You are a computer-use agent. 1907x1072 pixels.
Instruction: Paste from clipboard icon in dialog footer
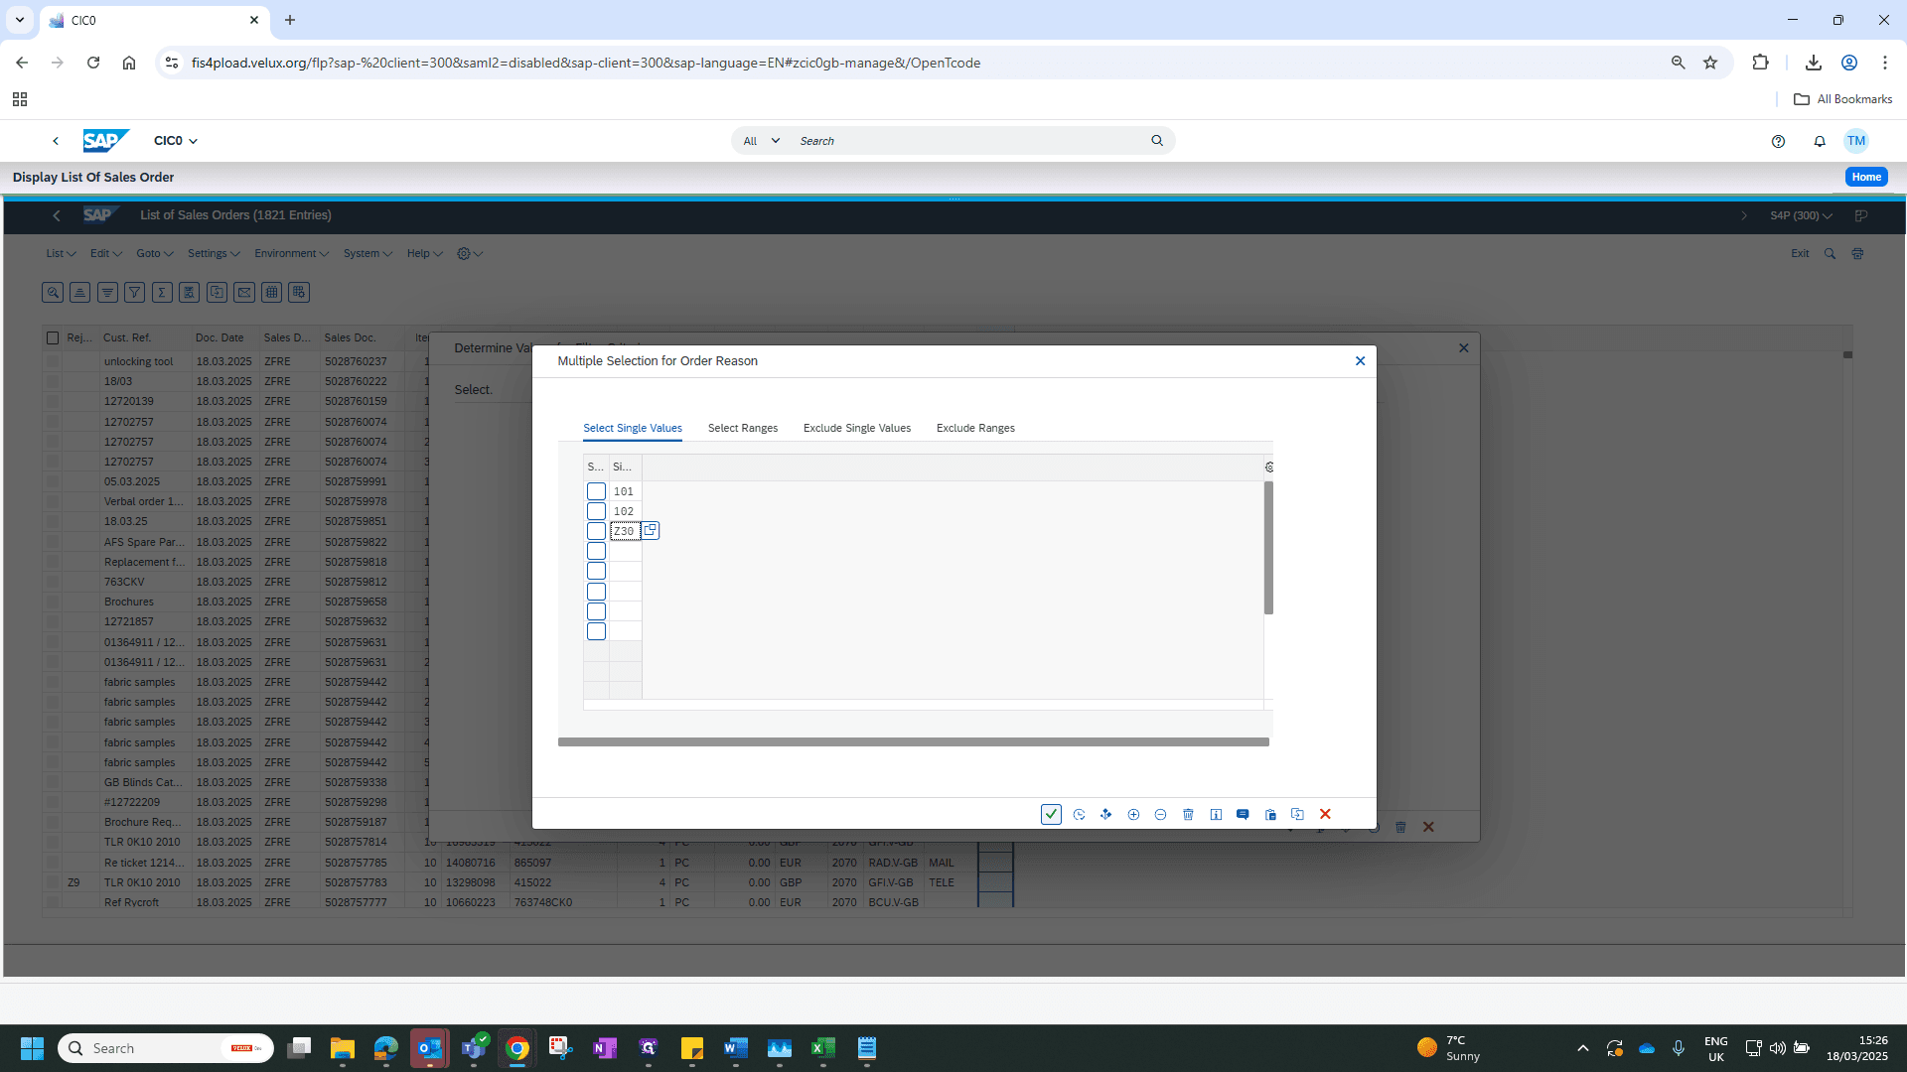[x=1270, y=814]
